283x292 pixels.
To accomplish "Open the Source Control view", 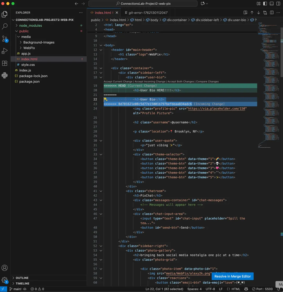I will pos(5,39).
